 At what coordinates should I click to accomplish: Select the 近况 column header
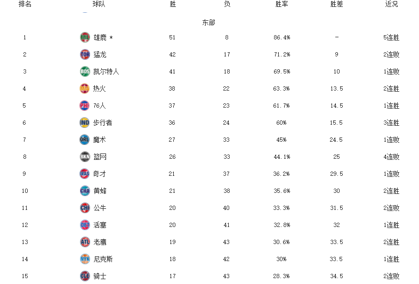click(x=391, y=4)
